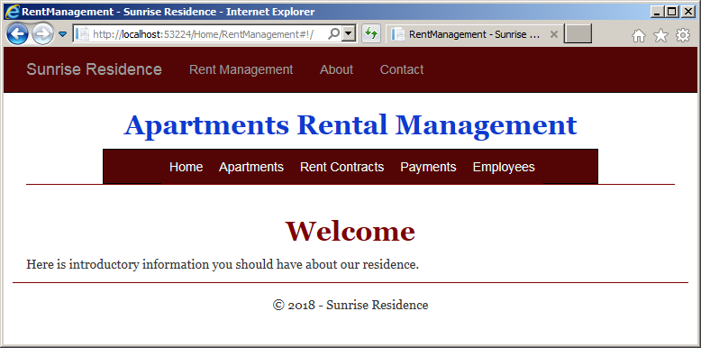Close the RentManagement browser tab
This screenshot has height=348, width=701.
click(553, 34)
